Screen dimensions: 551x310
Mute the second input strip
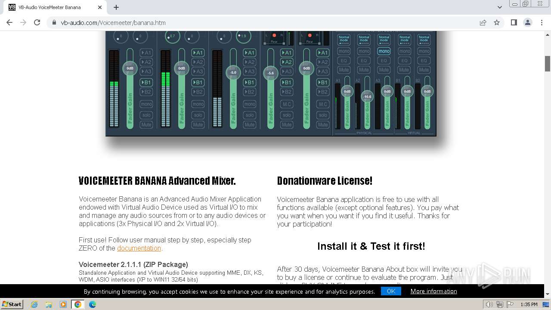pos(198,125)
